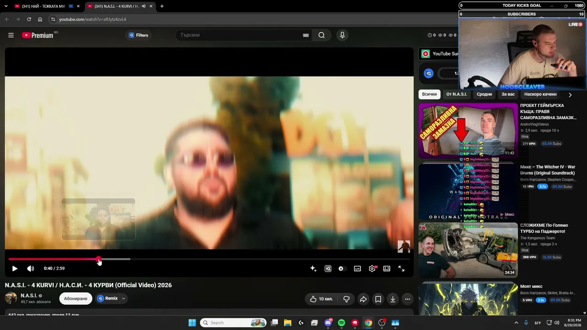Share the video
Viewport: 587px width, 330px height.
point(363,299)
